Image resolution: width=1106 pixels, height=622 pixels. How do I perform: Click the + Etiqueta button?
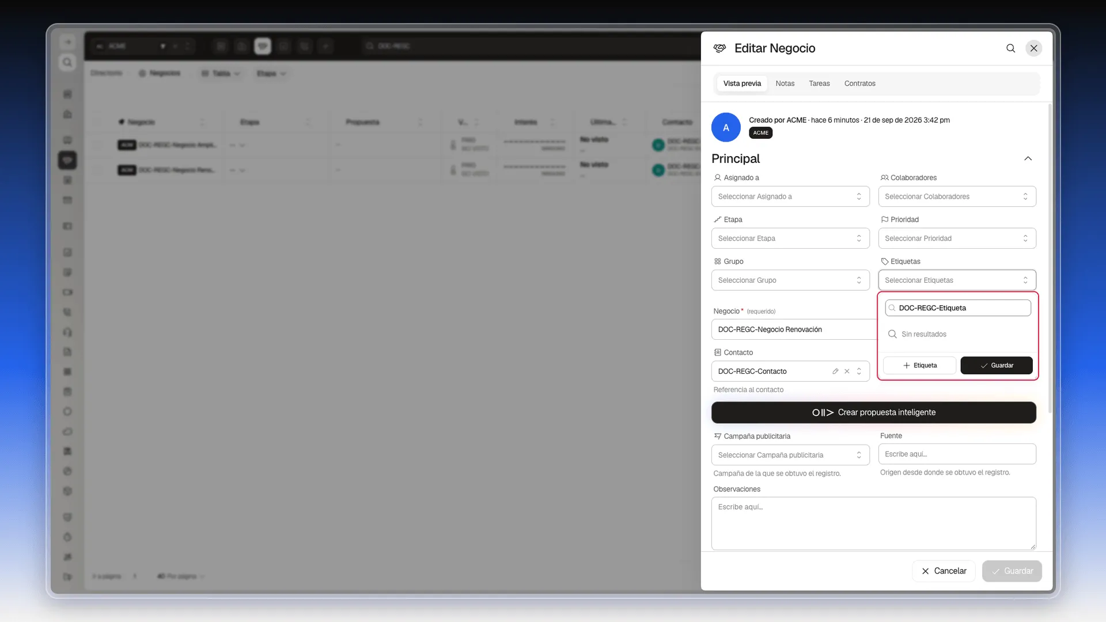pos(919,366)
